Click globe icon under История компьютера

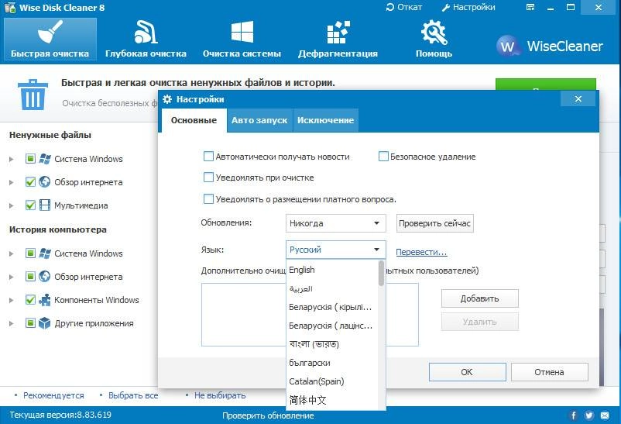click(45, 277)
